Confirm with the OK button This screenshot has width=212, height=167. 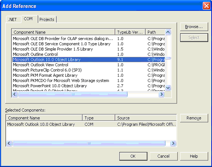[x=133, y=156]
